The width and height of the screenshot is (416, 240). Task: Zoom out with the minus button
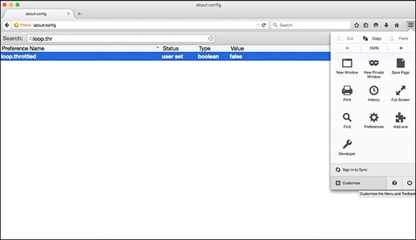[348, 48]
